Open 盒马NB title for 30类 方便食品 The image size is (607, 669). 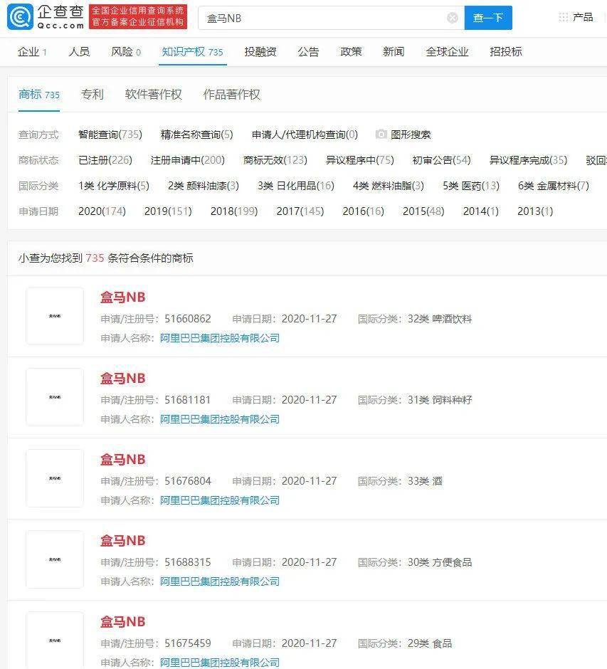[123, 541]
